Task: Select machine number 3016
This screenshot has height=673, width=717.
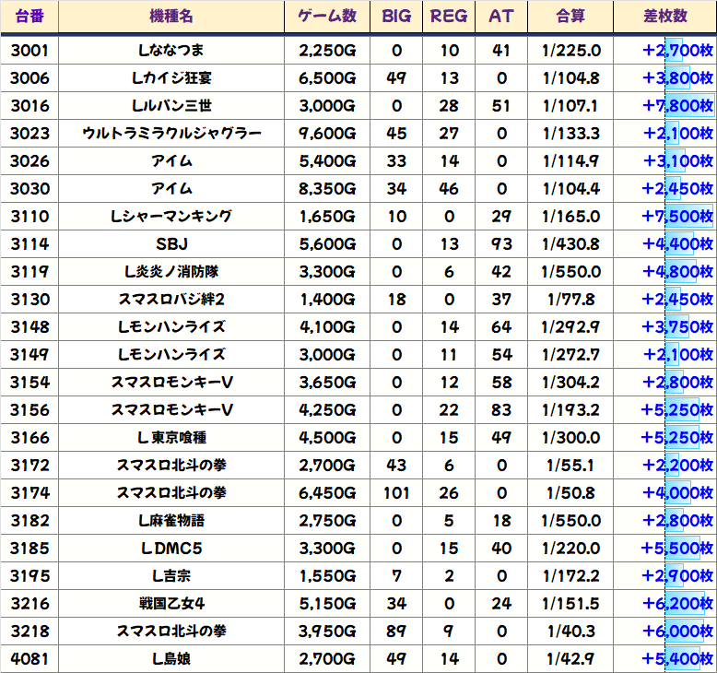Action: coord(29,106)
